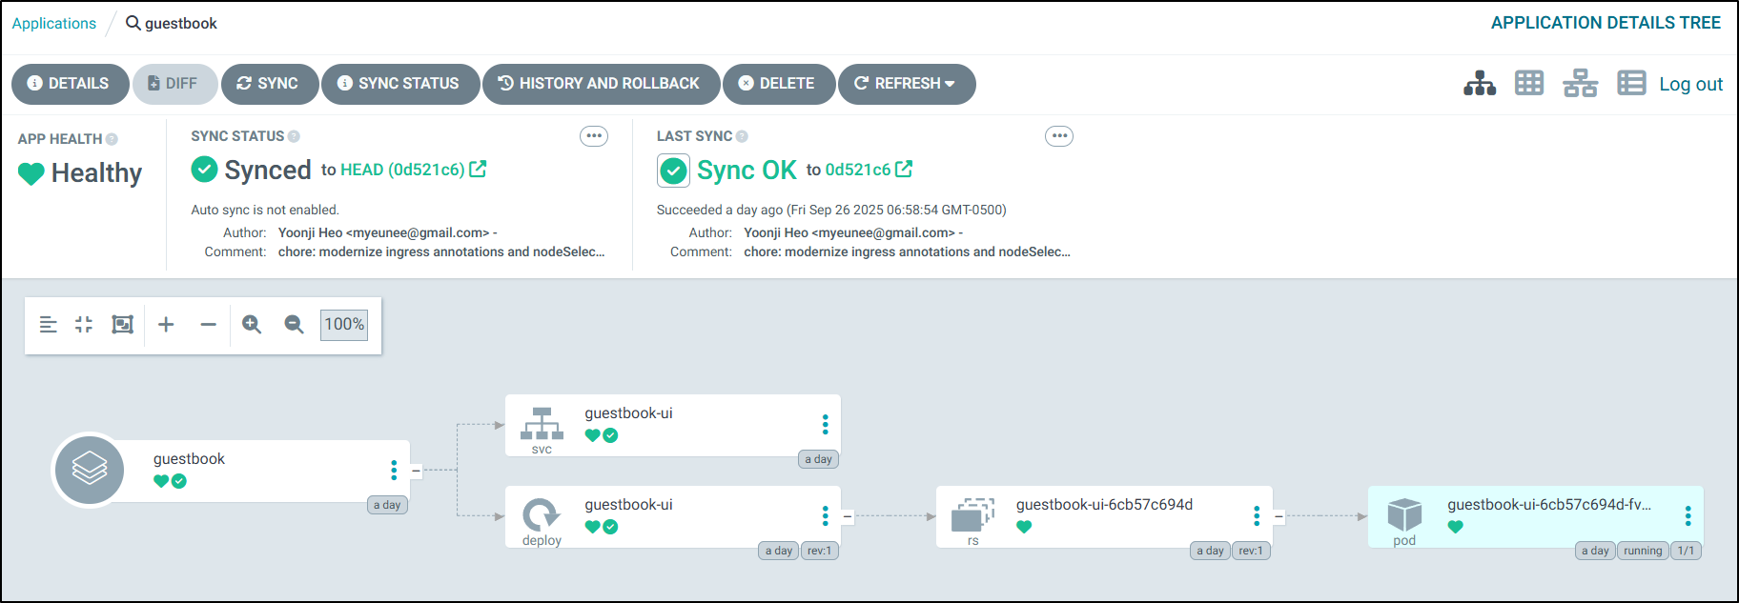
Task: Open the guestbook-ui service kebab menu
Action: (825, 424)
